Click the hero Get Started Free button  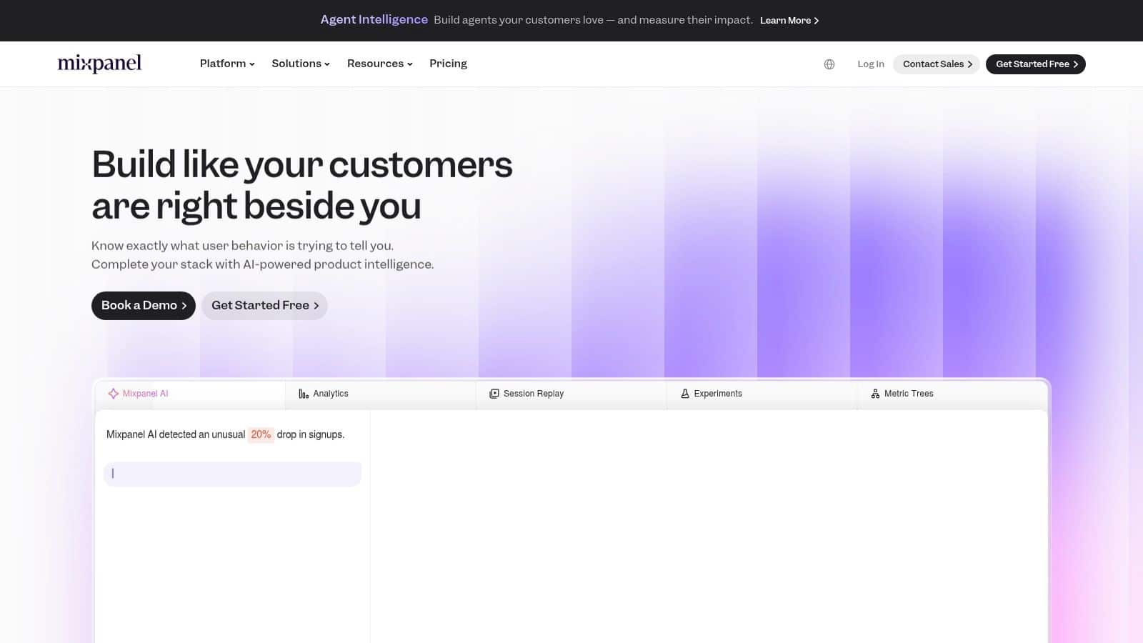tap(264, 306)
